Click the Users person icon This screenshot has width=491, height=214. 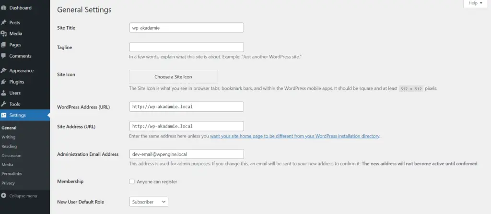click(x=3, y=93)
